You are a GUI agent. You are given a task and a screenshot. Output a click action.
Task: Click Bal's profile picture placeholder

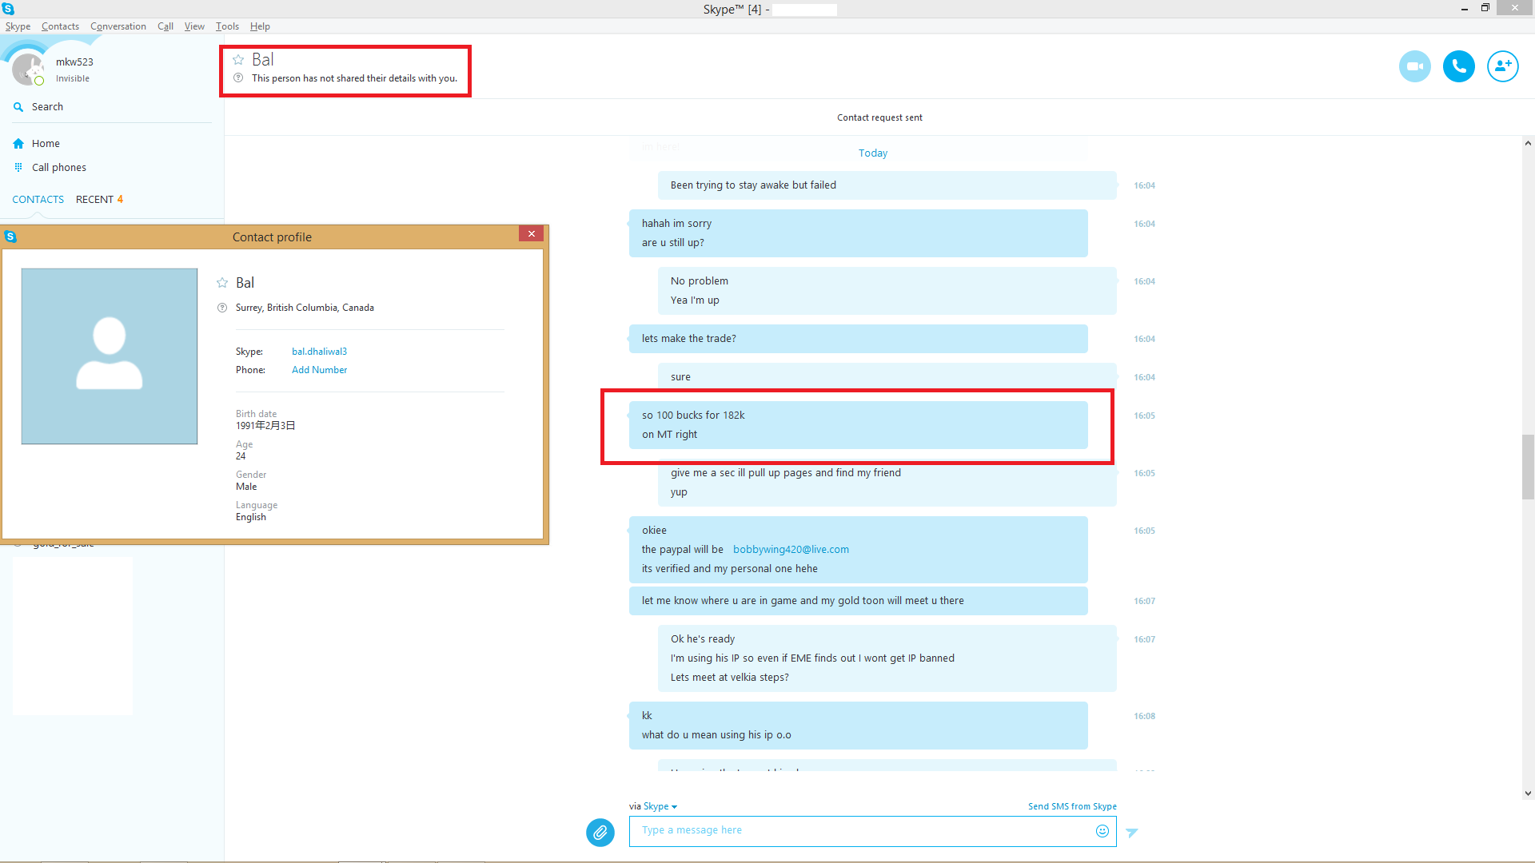pos(110,356)
